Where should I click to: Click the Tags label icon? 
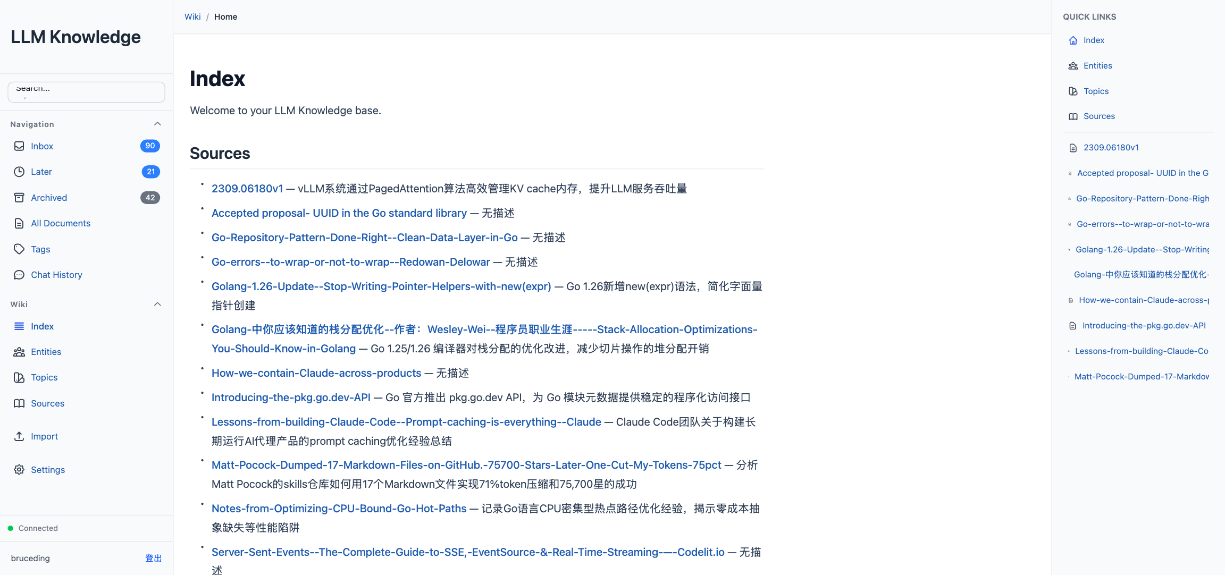point(19,249)
